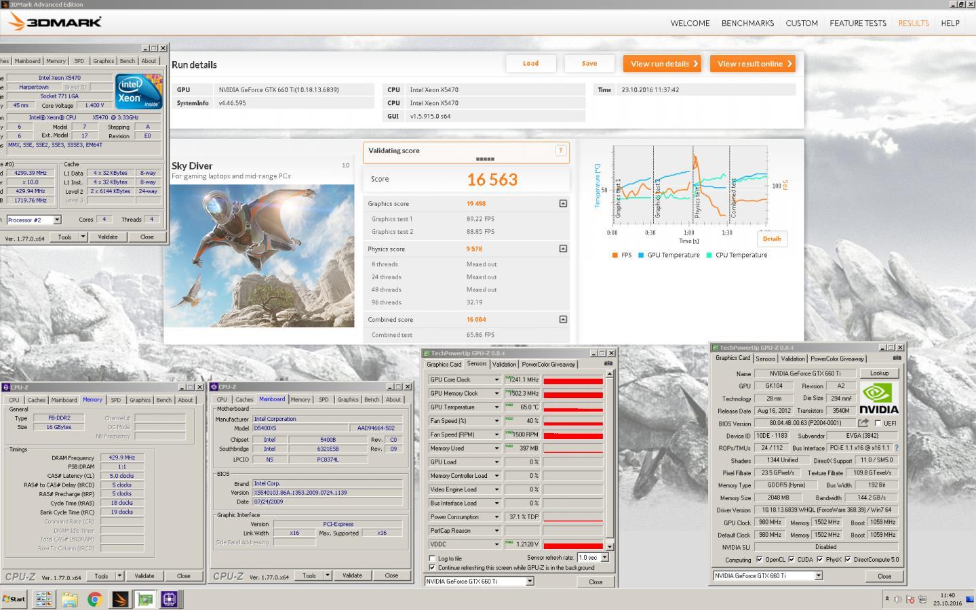Switch to the Validation tab in GPU-Z sensors window
The height and width of the screenshot is (610, 976).
[504, 364]
